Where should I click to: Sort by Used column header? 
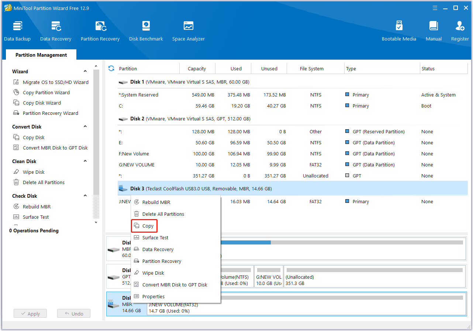pos(233,68)
